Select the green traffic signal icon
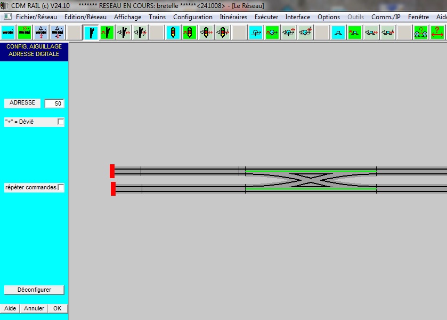This screenshot has height=320, width=447. pyautogui.click(x=190, y=32)
